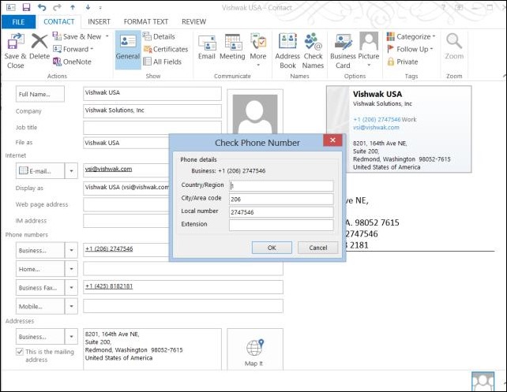This screenshot has height=392, width=507.
Task: Switch to the CONTACT tab
Action: tap(59, 21)
